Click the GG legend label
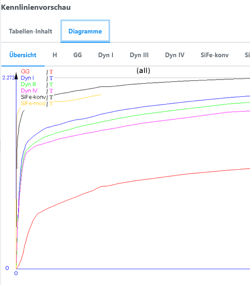This screenshot has height=285, width=250. 25,72
